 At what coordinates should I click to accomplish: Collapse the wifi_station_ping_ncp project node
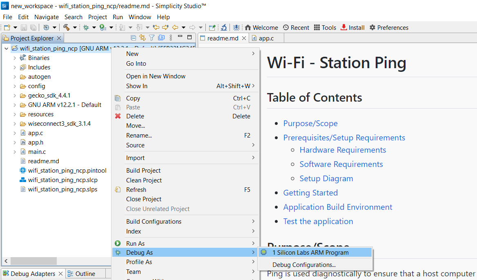(6, 49)
